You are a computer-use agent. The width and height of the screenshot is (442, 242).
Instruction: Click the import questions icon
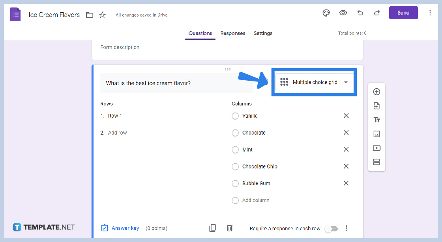[x=376, y=106]
